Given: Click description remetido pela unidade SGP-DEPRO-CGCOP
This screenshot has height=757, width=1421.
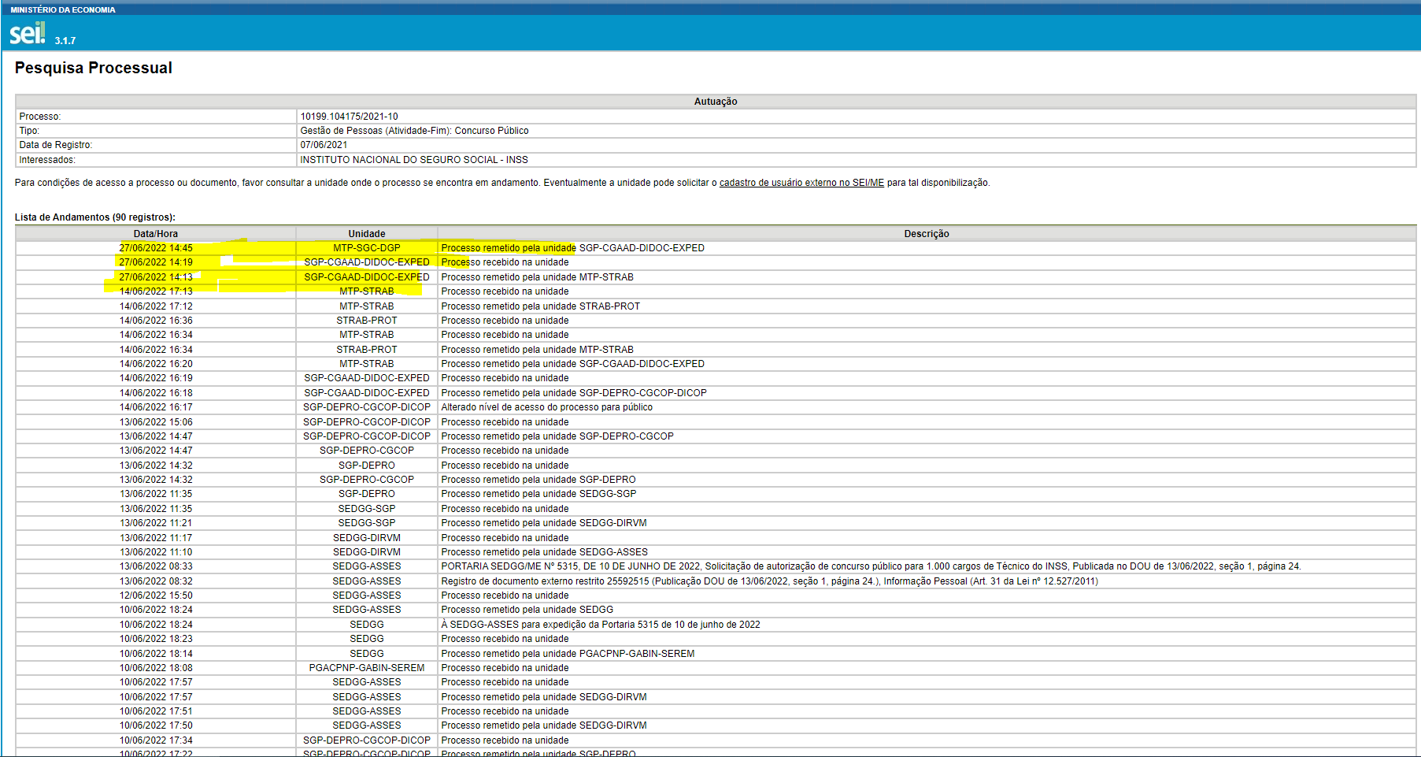Looking at the screenshot, I should click(x=557, y=436).
